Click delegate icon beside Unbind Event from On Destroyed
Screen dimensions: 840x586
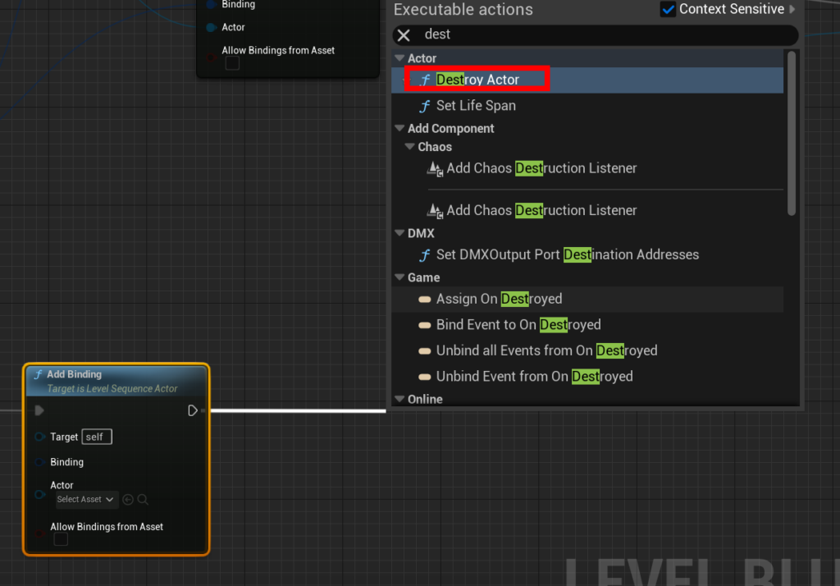pos(425,377)
